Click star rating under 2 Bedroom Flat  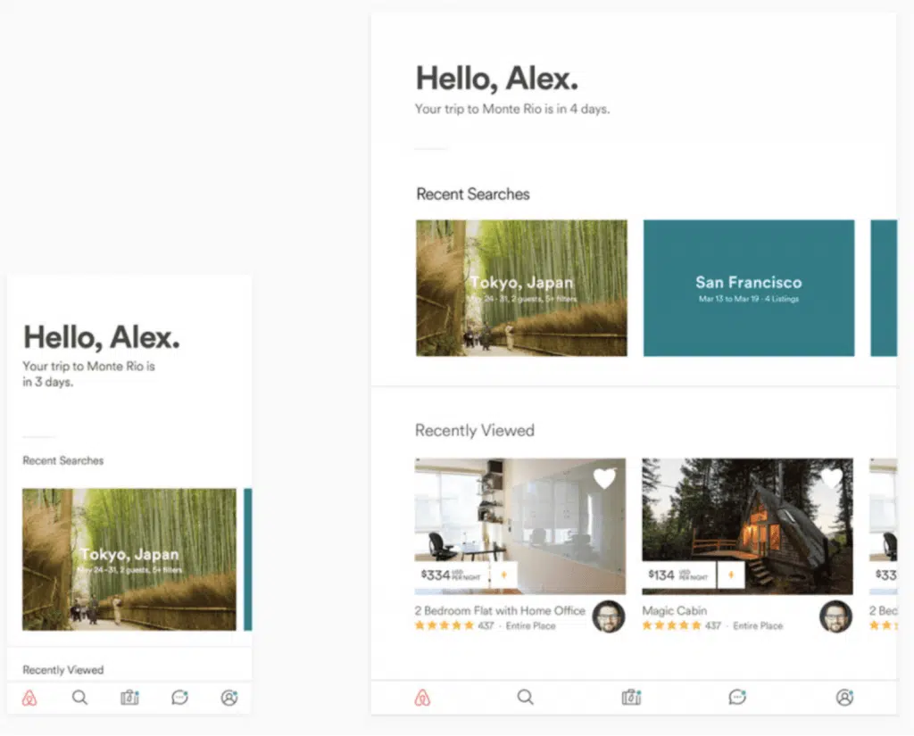445,626
